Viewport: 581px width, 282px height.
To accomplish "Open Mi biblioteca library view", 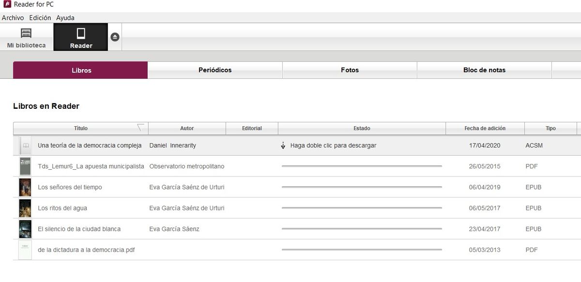I will point(26,37).
